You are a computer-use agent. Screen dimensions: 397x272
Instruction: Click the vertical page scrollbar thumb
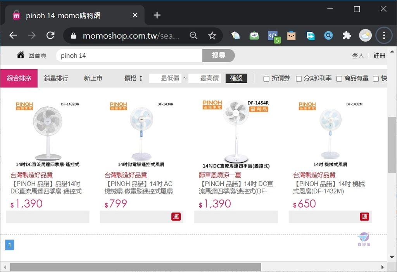point(392,145)
